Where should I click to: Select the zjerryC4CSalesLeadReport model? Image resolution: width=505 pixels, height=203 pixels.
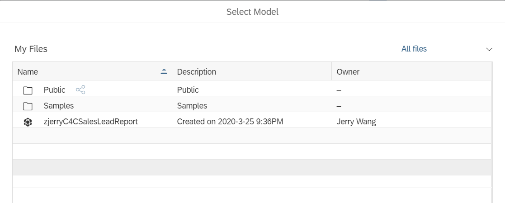pos(90,122)
